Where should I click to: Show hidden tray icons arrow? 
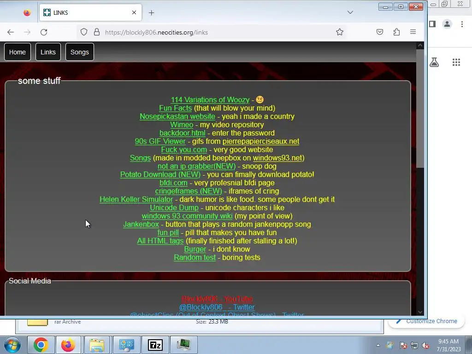tap(378, 345)
